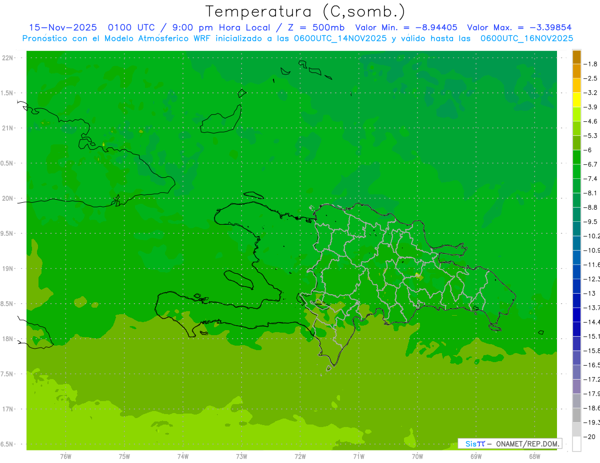Click the "Valor Min. = -8.94405" value
Image resolution: width=600 pixels, height=463 pixels.
(406, 27)
